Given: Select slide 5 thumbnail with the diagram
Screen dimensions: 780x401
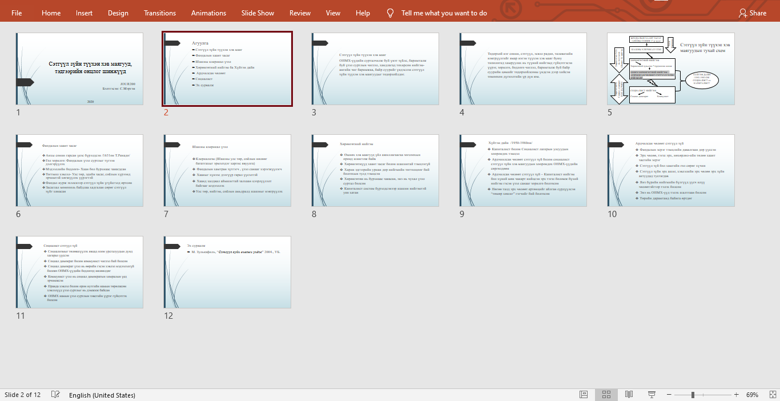Looking at the screenshot, I should (x=670, y=69).
